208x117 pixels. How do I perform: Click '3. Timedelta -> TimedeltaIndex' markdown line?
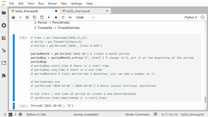(57, 28)
